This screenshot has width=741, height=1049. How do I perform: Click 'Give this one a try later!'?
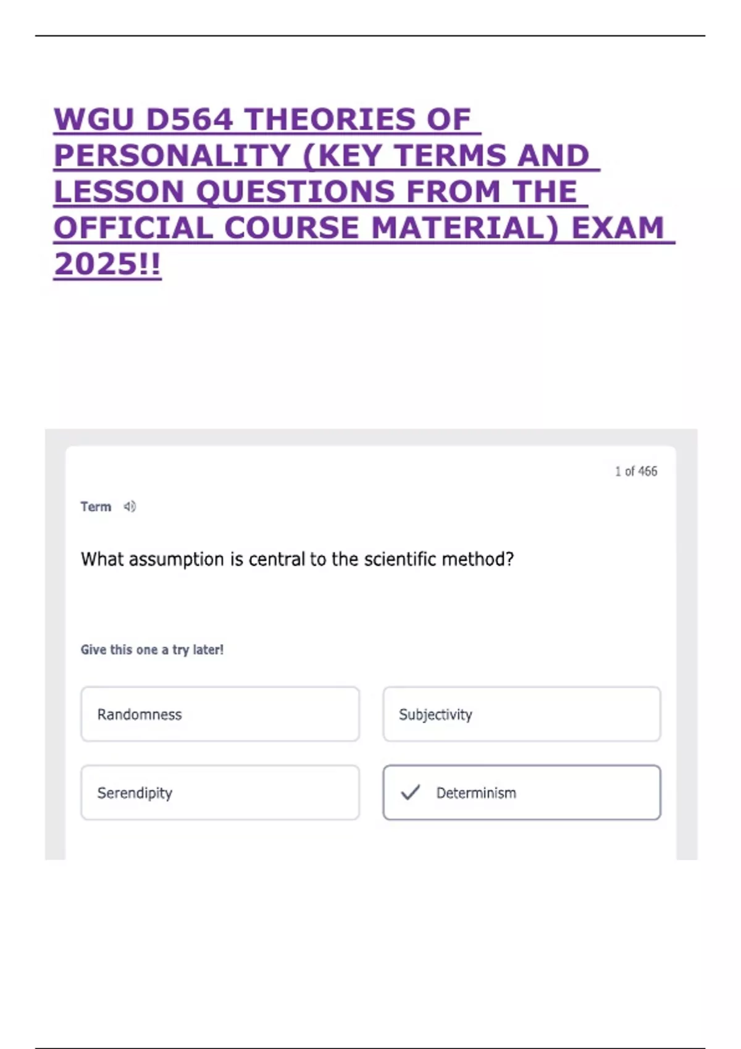pos(153,650)
